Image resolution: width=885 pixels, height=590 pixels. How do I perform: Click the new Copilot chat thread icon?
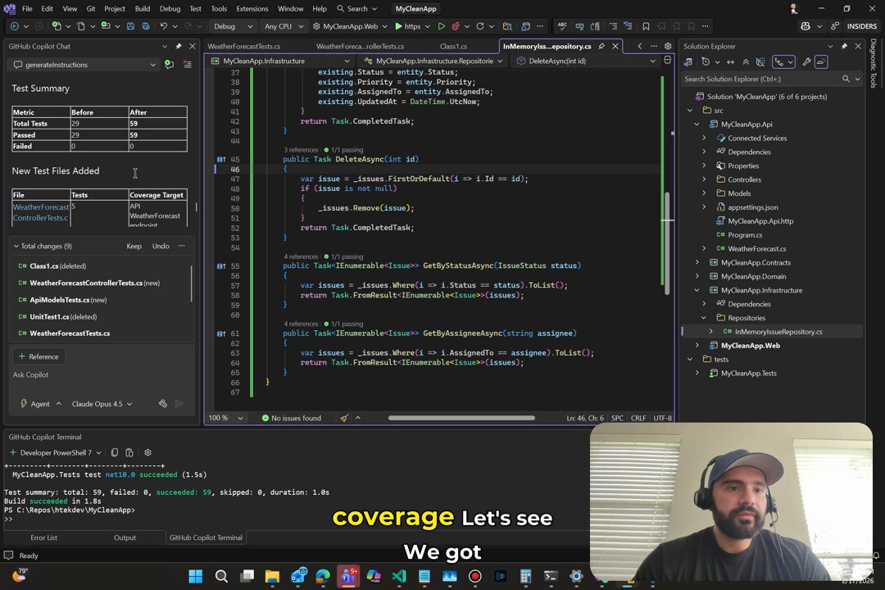[x=169, y=65]
